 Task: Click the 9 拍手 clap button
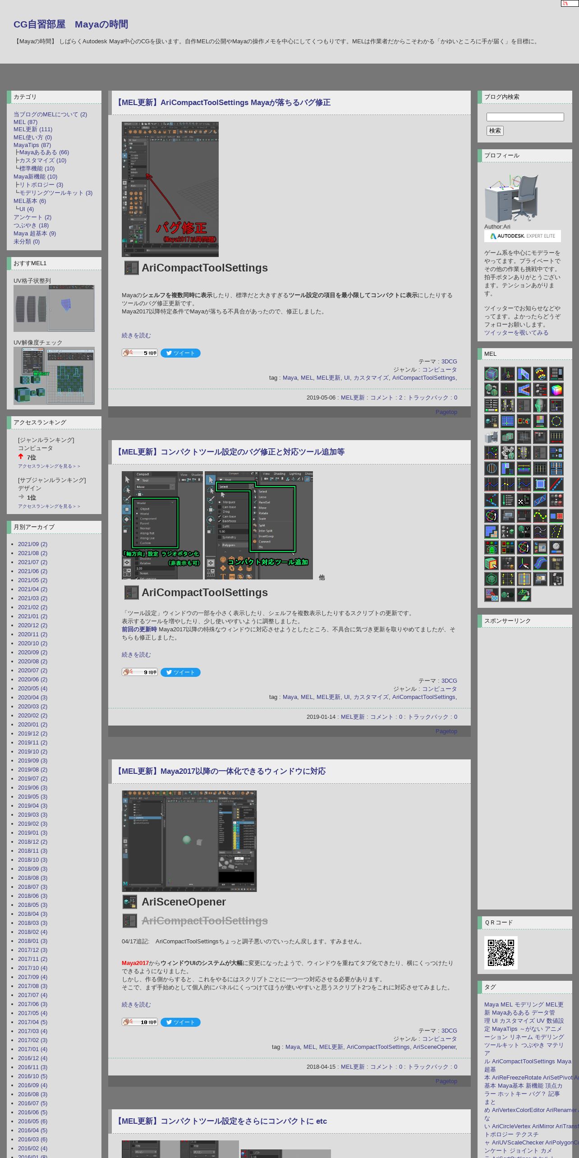coord(139,672)
